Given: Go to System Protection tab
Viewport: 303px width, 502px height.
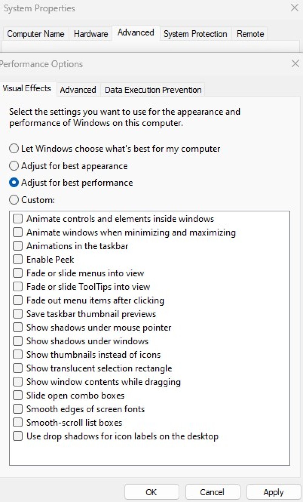Looking at the screenshot, I should (x=195, y=34).
